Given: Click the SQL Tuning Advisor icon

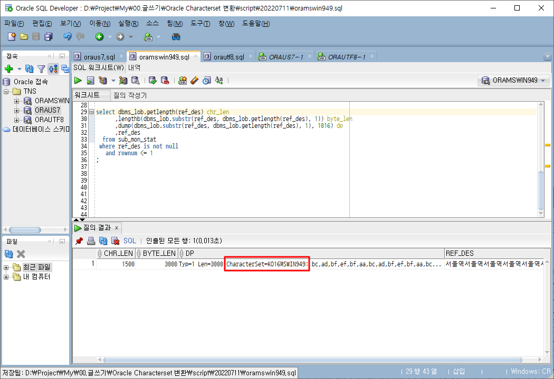Looking at the screenshot, I should 135,81.
